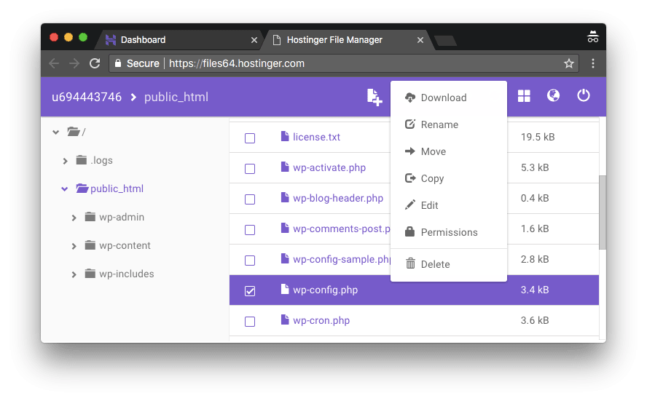Open the language globe icon
Image resolution: width=647 pixels, height=401 pixels.
pyautogui.click(x=553, y=95)
